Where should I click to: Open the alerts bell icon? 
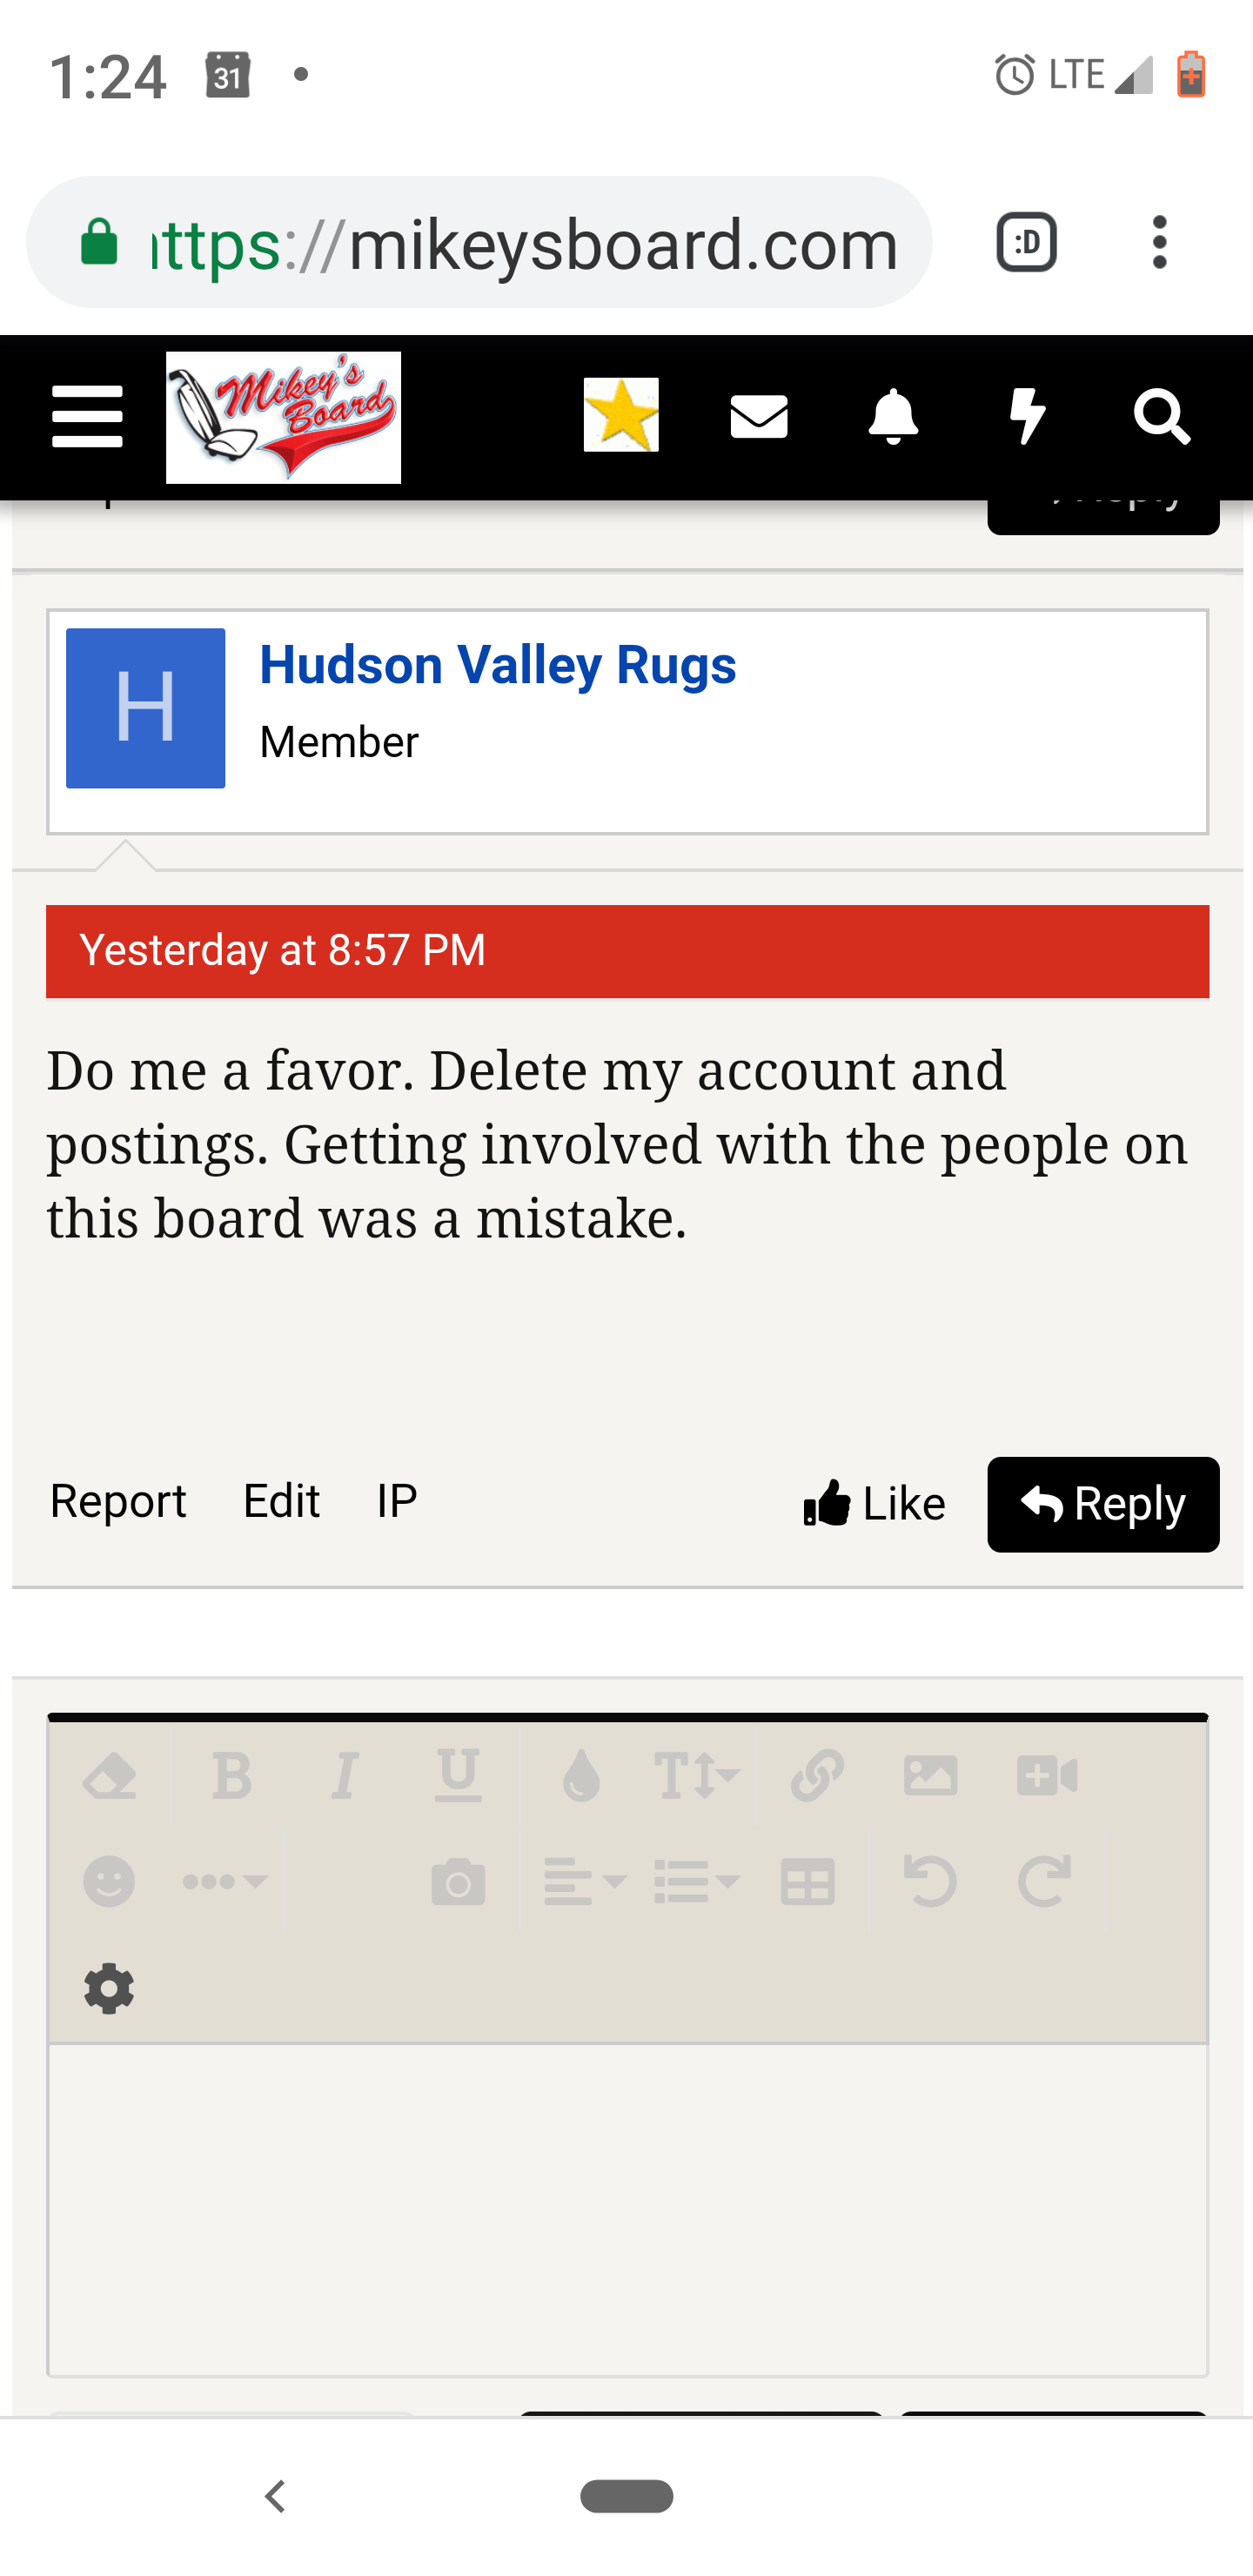tap(893, 416)
